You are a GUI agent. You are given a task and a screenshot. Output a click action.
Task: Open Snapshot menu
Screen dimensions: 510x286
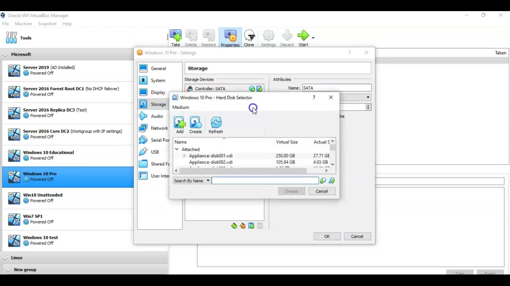(47, 24)
